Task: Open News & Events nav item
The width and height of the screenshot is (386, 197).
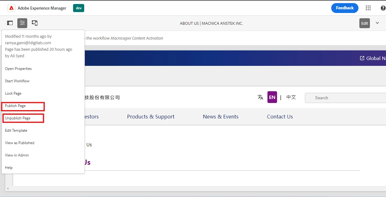Action: pyautogui.click(x=221, y=117)
